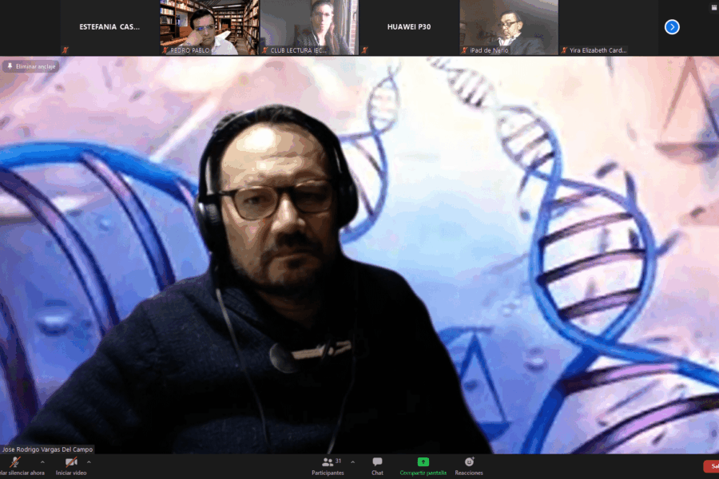Show next participants with blue arrow

[x=672, y=27]
